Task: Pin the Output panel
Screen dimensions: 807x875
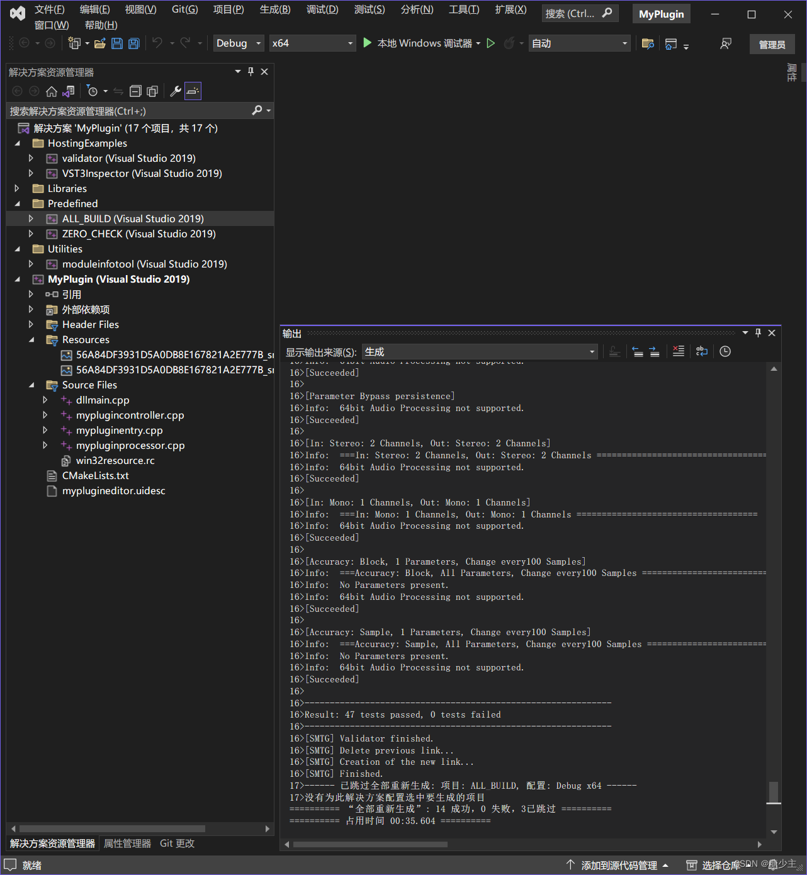Action: pos(758,333)
